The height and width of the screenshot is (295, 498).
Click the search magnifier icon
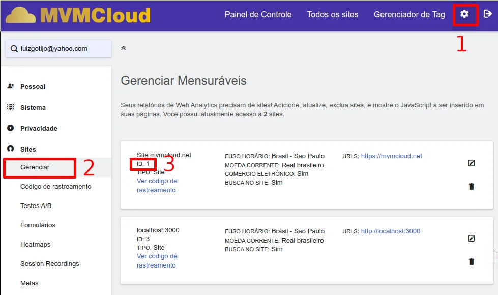[x=13, y=49]
